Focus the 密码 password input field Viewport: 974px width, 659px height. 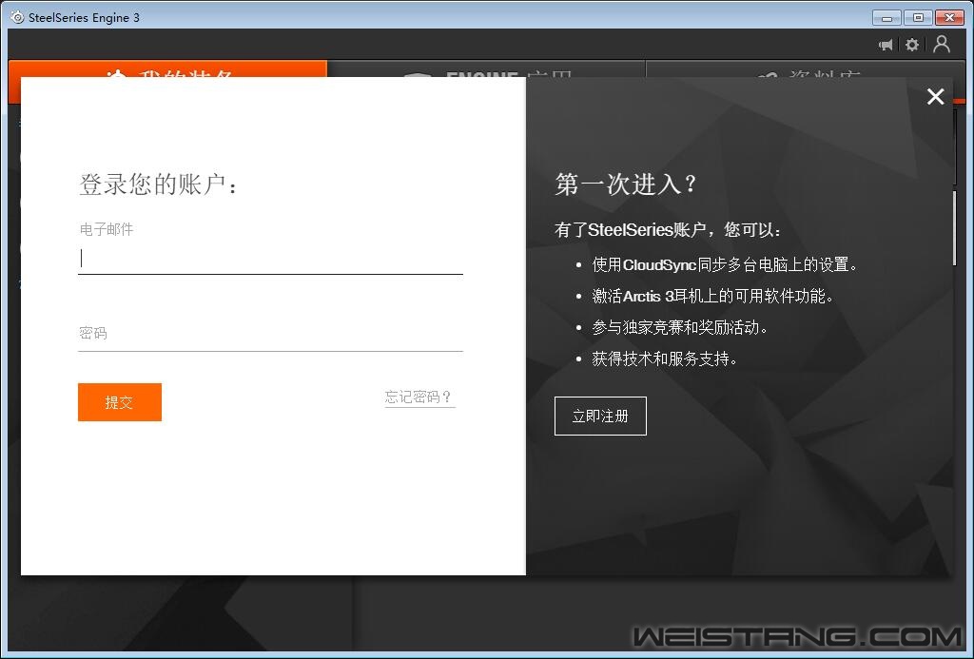click(270, 335)
